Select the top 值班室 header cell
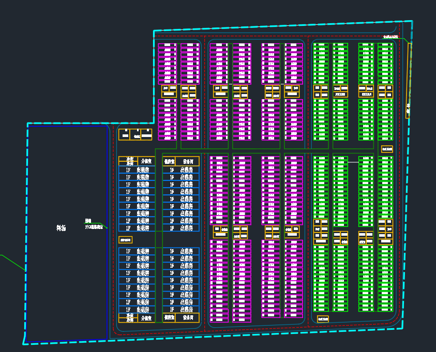This screenshot has height=352, width=436. coord(169,161)
